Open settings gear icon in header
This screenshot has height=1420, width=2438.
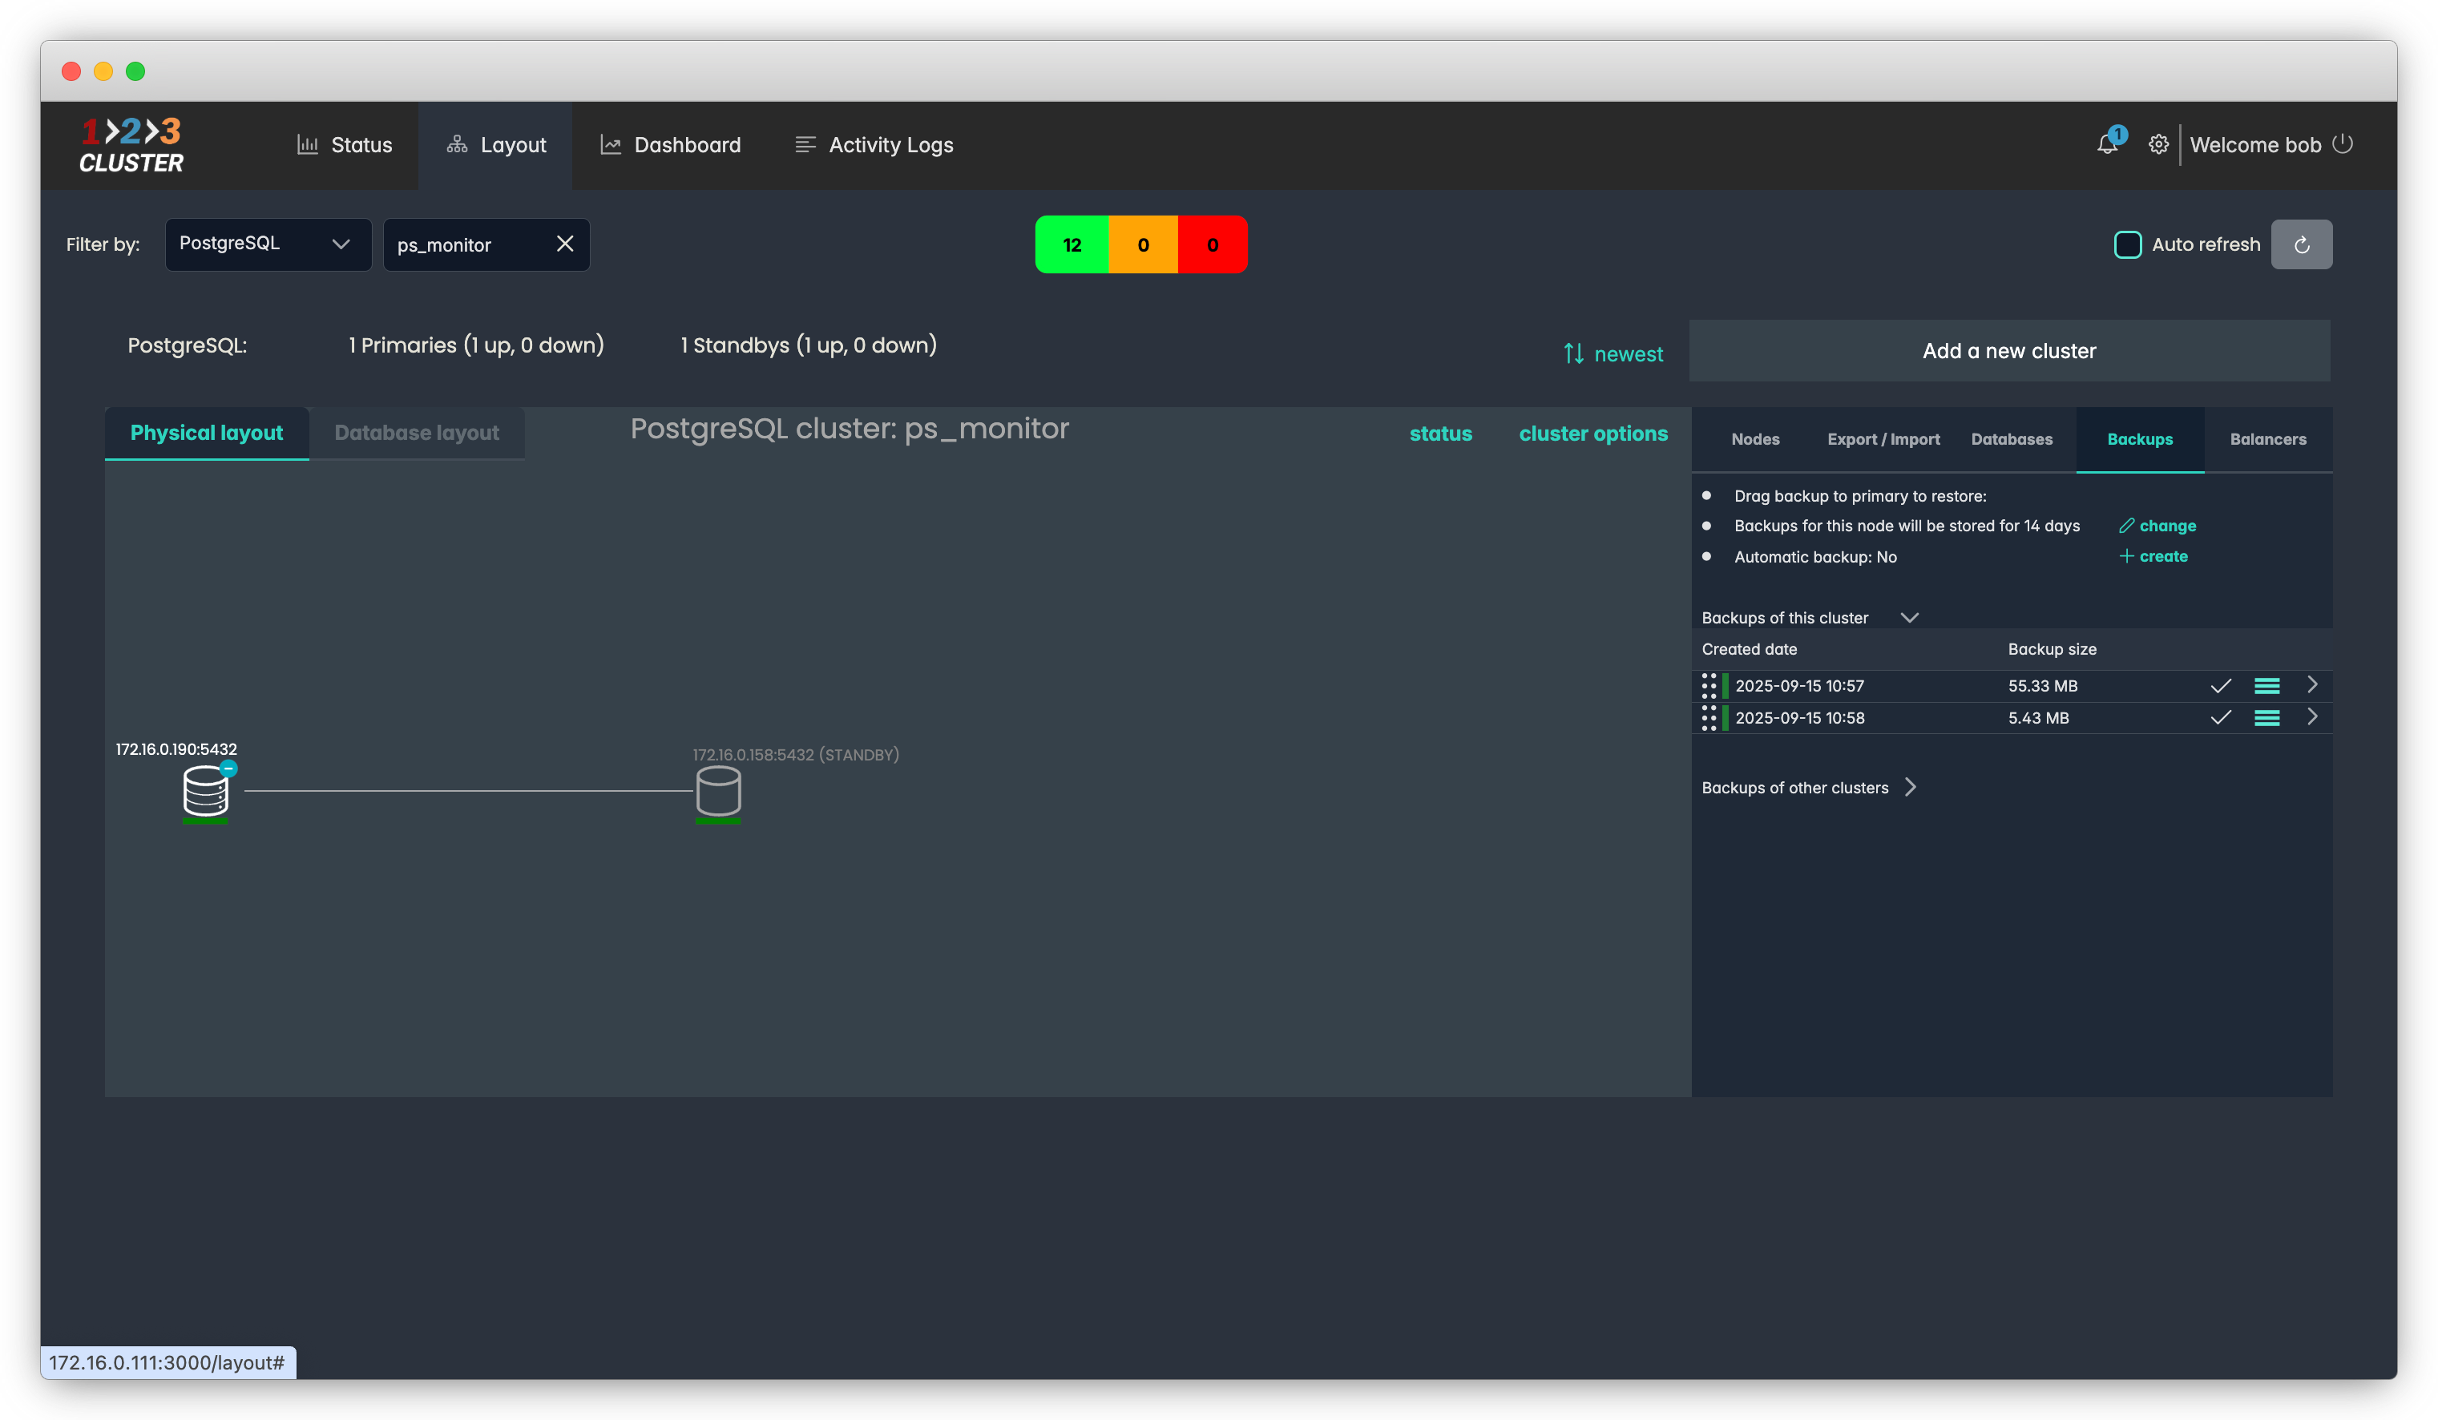click(x=2158, y=144)
